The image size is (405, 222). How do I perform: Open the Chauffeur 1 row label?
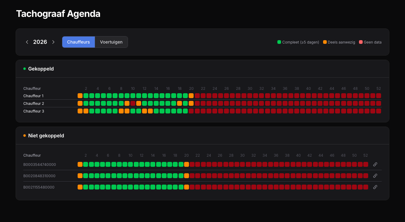click(x=33, y=96)
